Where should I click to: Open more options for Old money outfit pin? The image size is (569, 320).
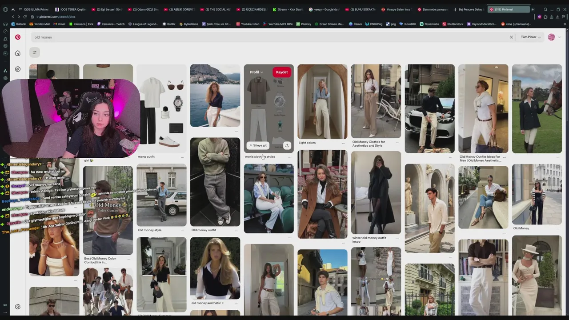pyautogui.click(x=236, y=230)
